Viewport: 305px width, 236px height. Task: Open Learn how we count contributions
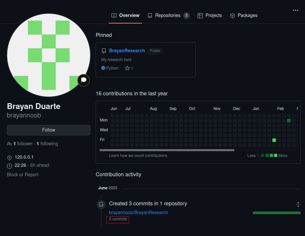click(x=138, y=155)
